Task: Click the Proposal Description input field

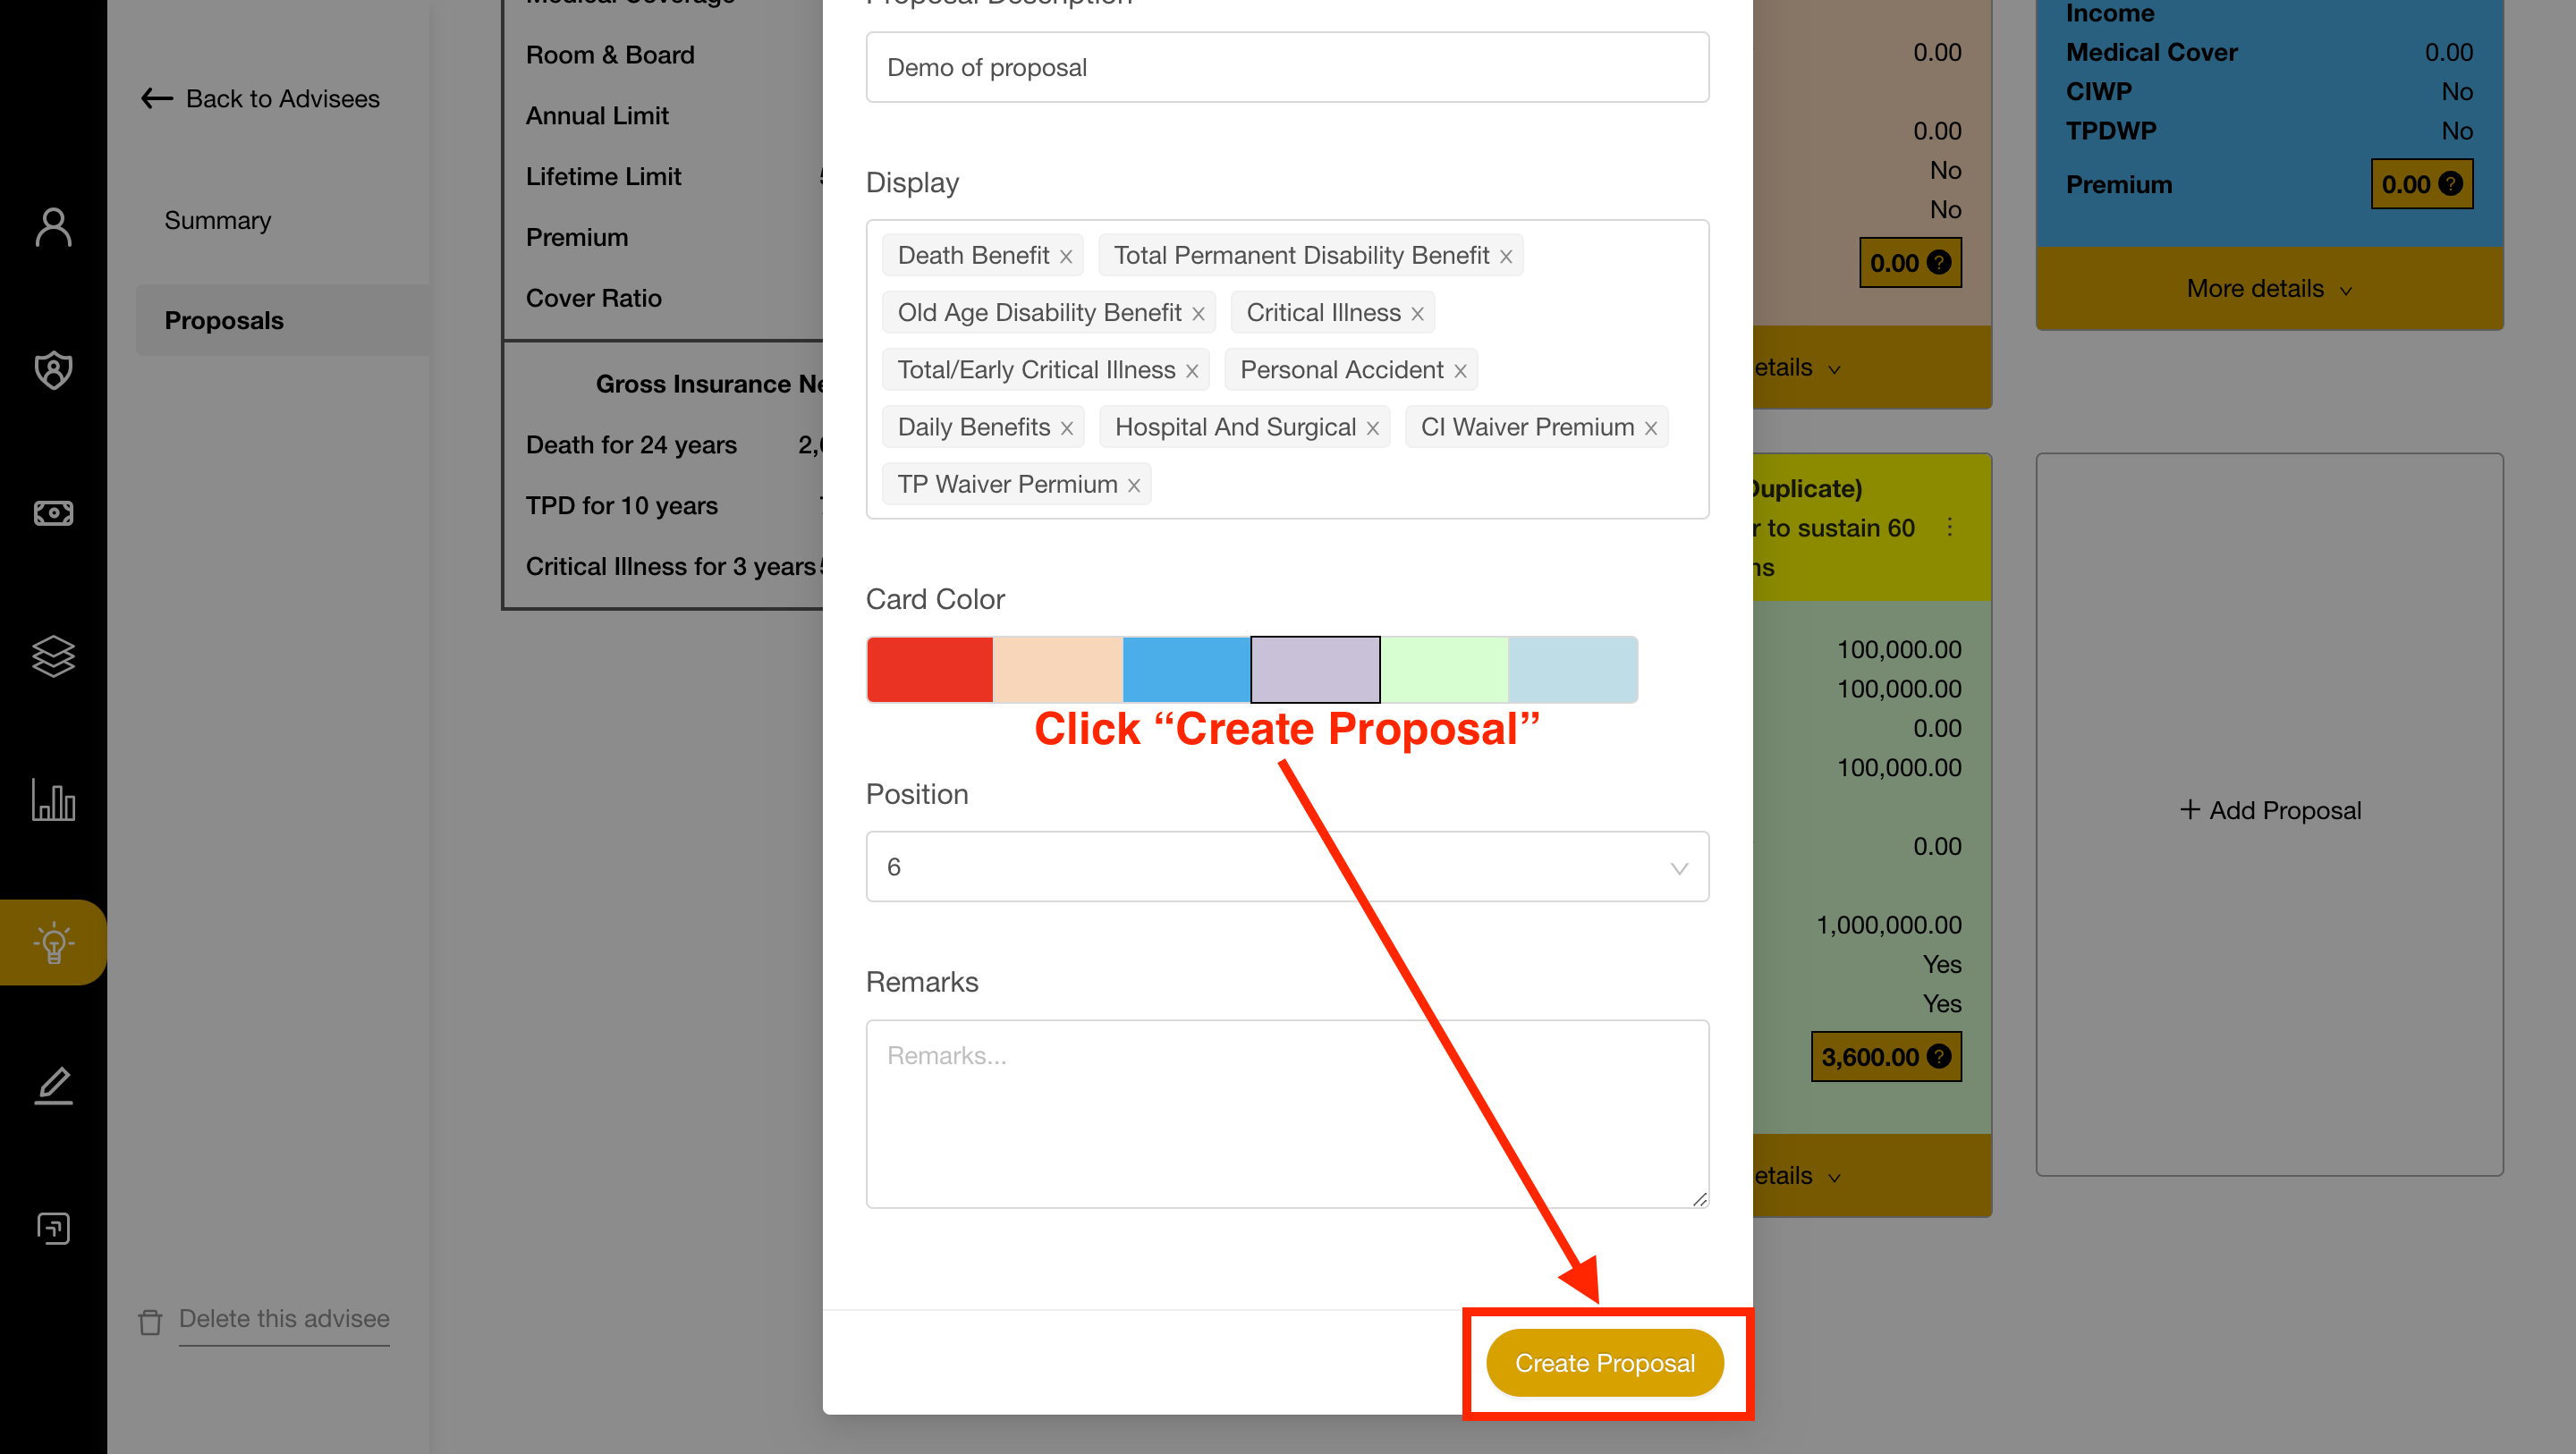Action: click(1286, 67)
